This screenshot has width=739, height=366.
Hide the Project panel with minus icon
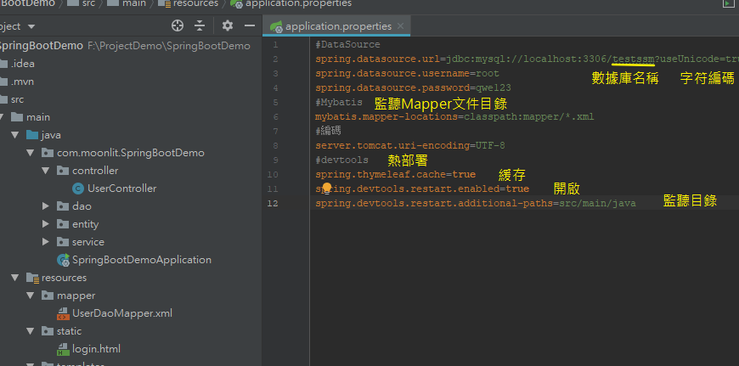point(250,26)
